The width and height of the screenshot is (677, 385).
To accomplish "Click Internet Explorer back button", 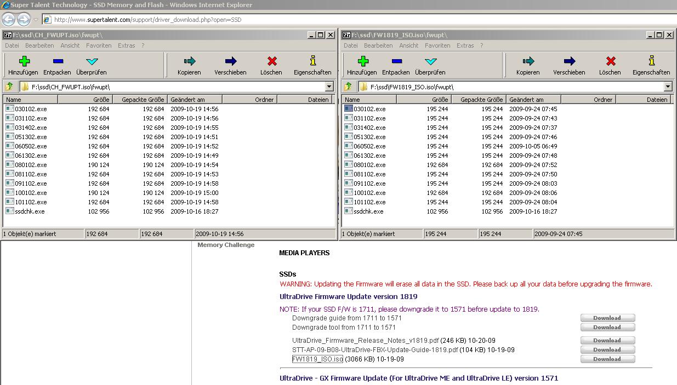I will [8, 19].
